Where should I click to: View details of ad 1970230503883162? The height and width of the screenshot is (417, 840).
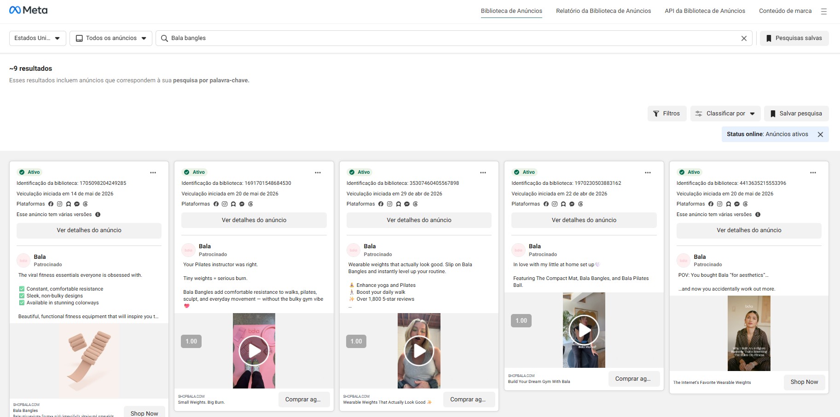click(584, 220)
